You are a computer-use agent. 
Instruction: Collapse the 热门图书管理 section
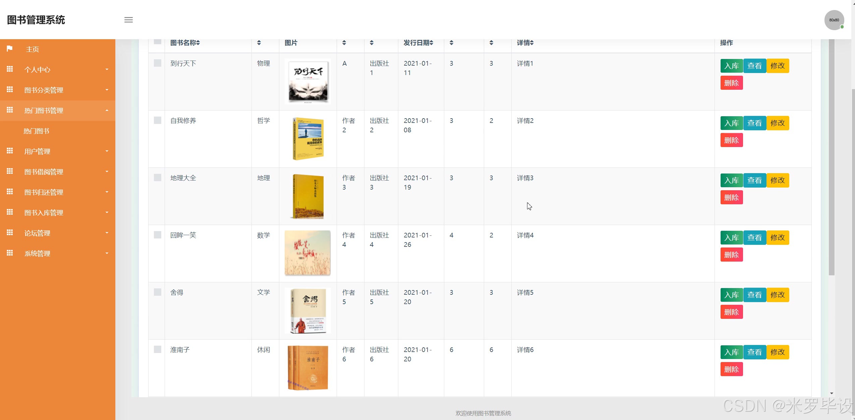[107, 110]
